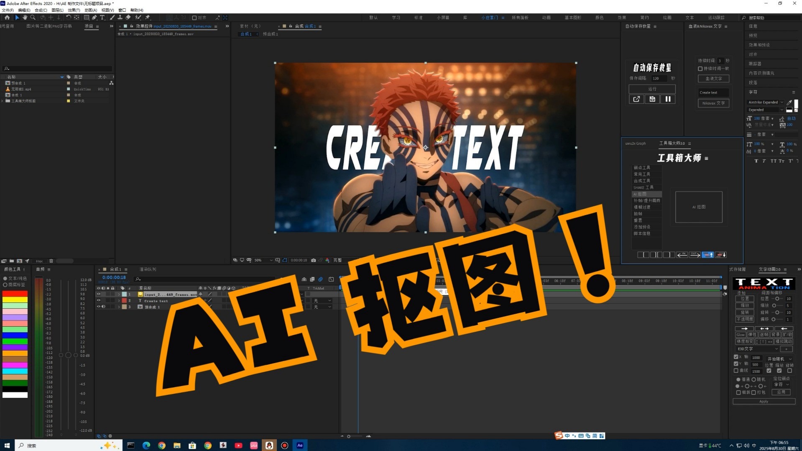
Task: Click the save disk icon in auto-save panel
Action: coord(652,99)
